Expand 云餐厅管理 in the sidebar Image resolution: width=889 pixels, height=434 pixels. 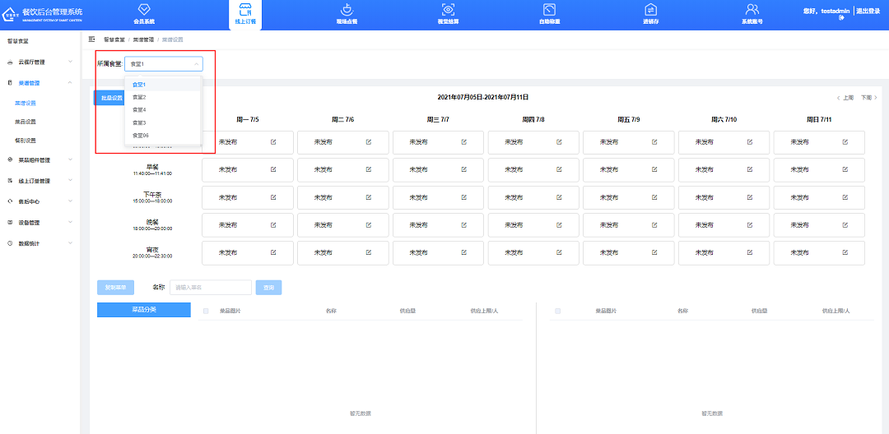tap(40, 62)
